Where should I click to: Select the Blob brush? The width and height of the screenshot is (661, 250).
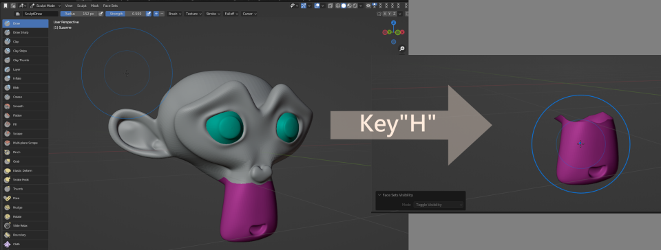[25, 88]
